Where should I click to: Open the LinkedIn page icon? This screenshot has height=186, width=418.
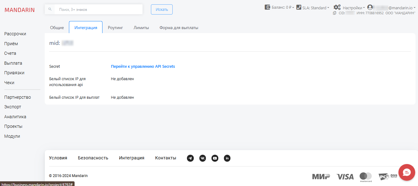227,158
